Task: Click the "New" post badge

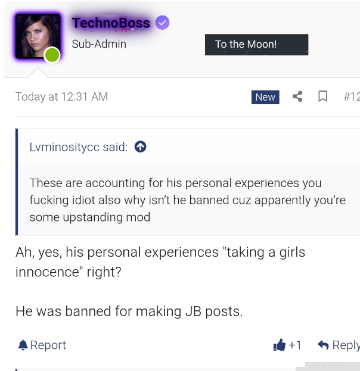Action: (x=265, y=97)
